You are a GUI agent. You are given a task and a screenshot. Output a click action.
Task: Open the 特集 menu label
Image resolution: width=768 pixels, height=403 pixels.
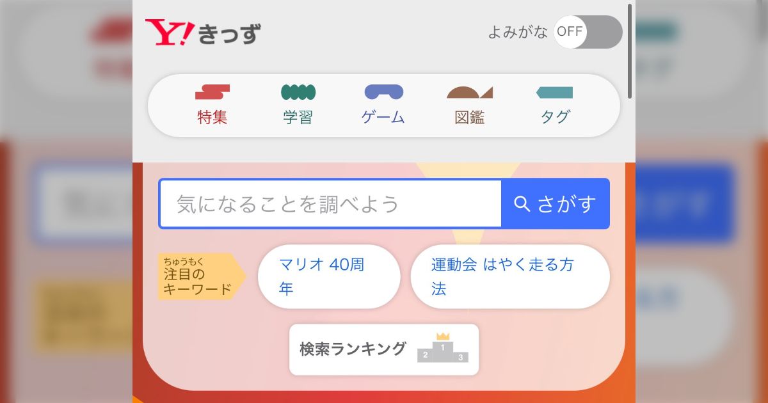coord(212,118)
